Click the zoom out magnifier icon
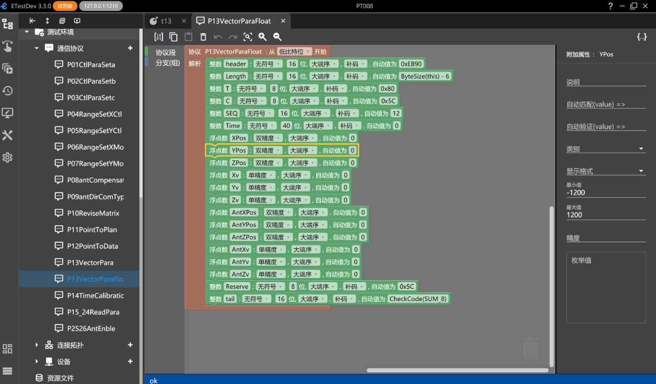The image size is (656, 384). tap(277, 37)
